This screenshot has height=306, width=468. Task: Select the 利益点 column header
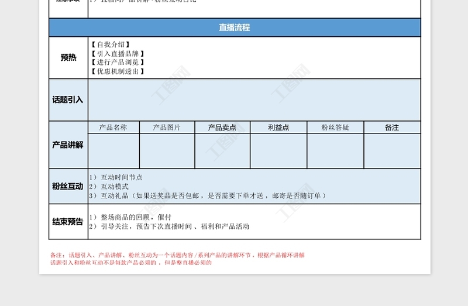coord(278,128)
